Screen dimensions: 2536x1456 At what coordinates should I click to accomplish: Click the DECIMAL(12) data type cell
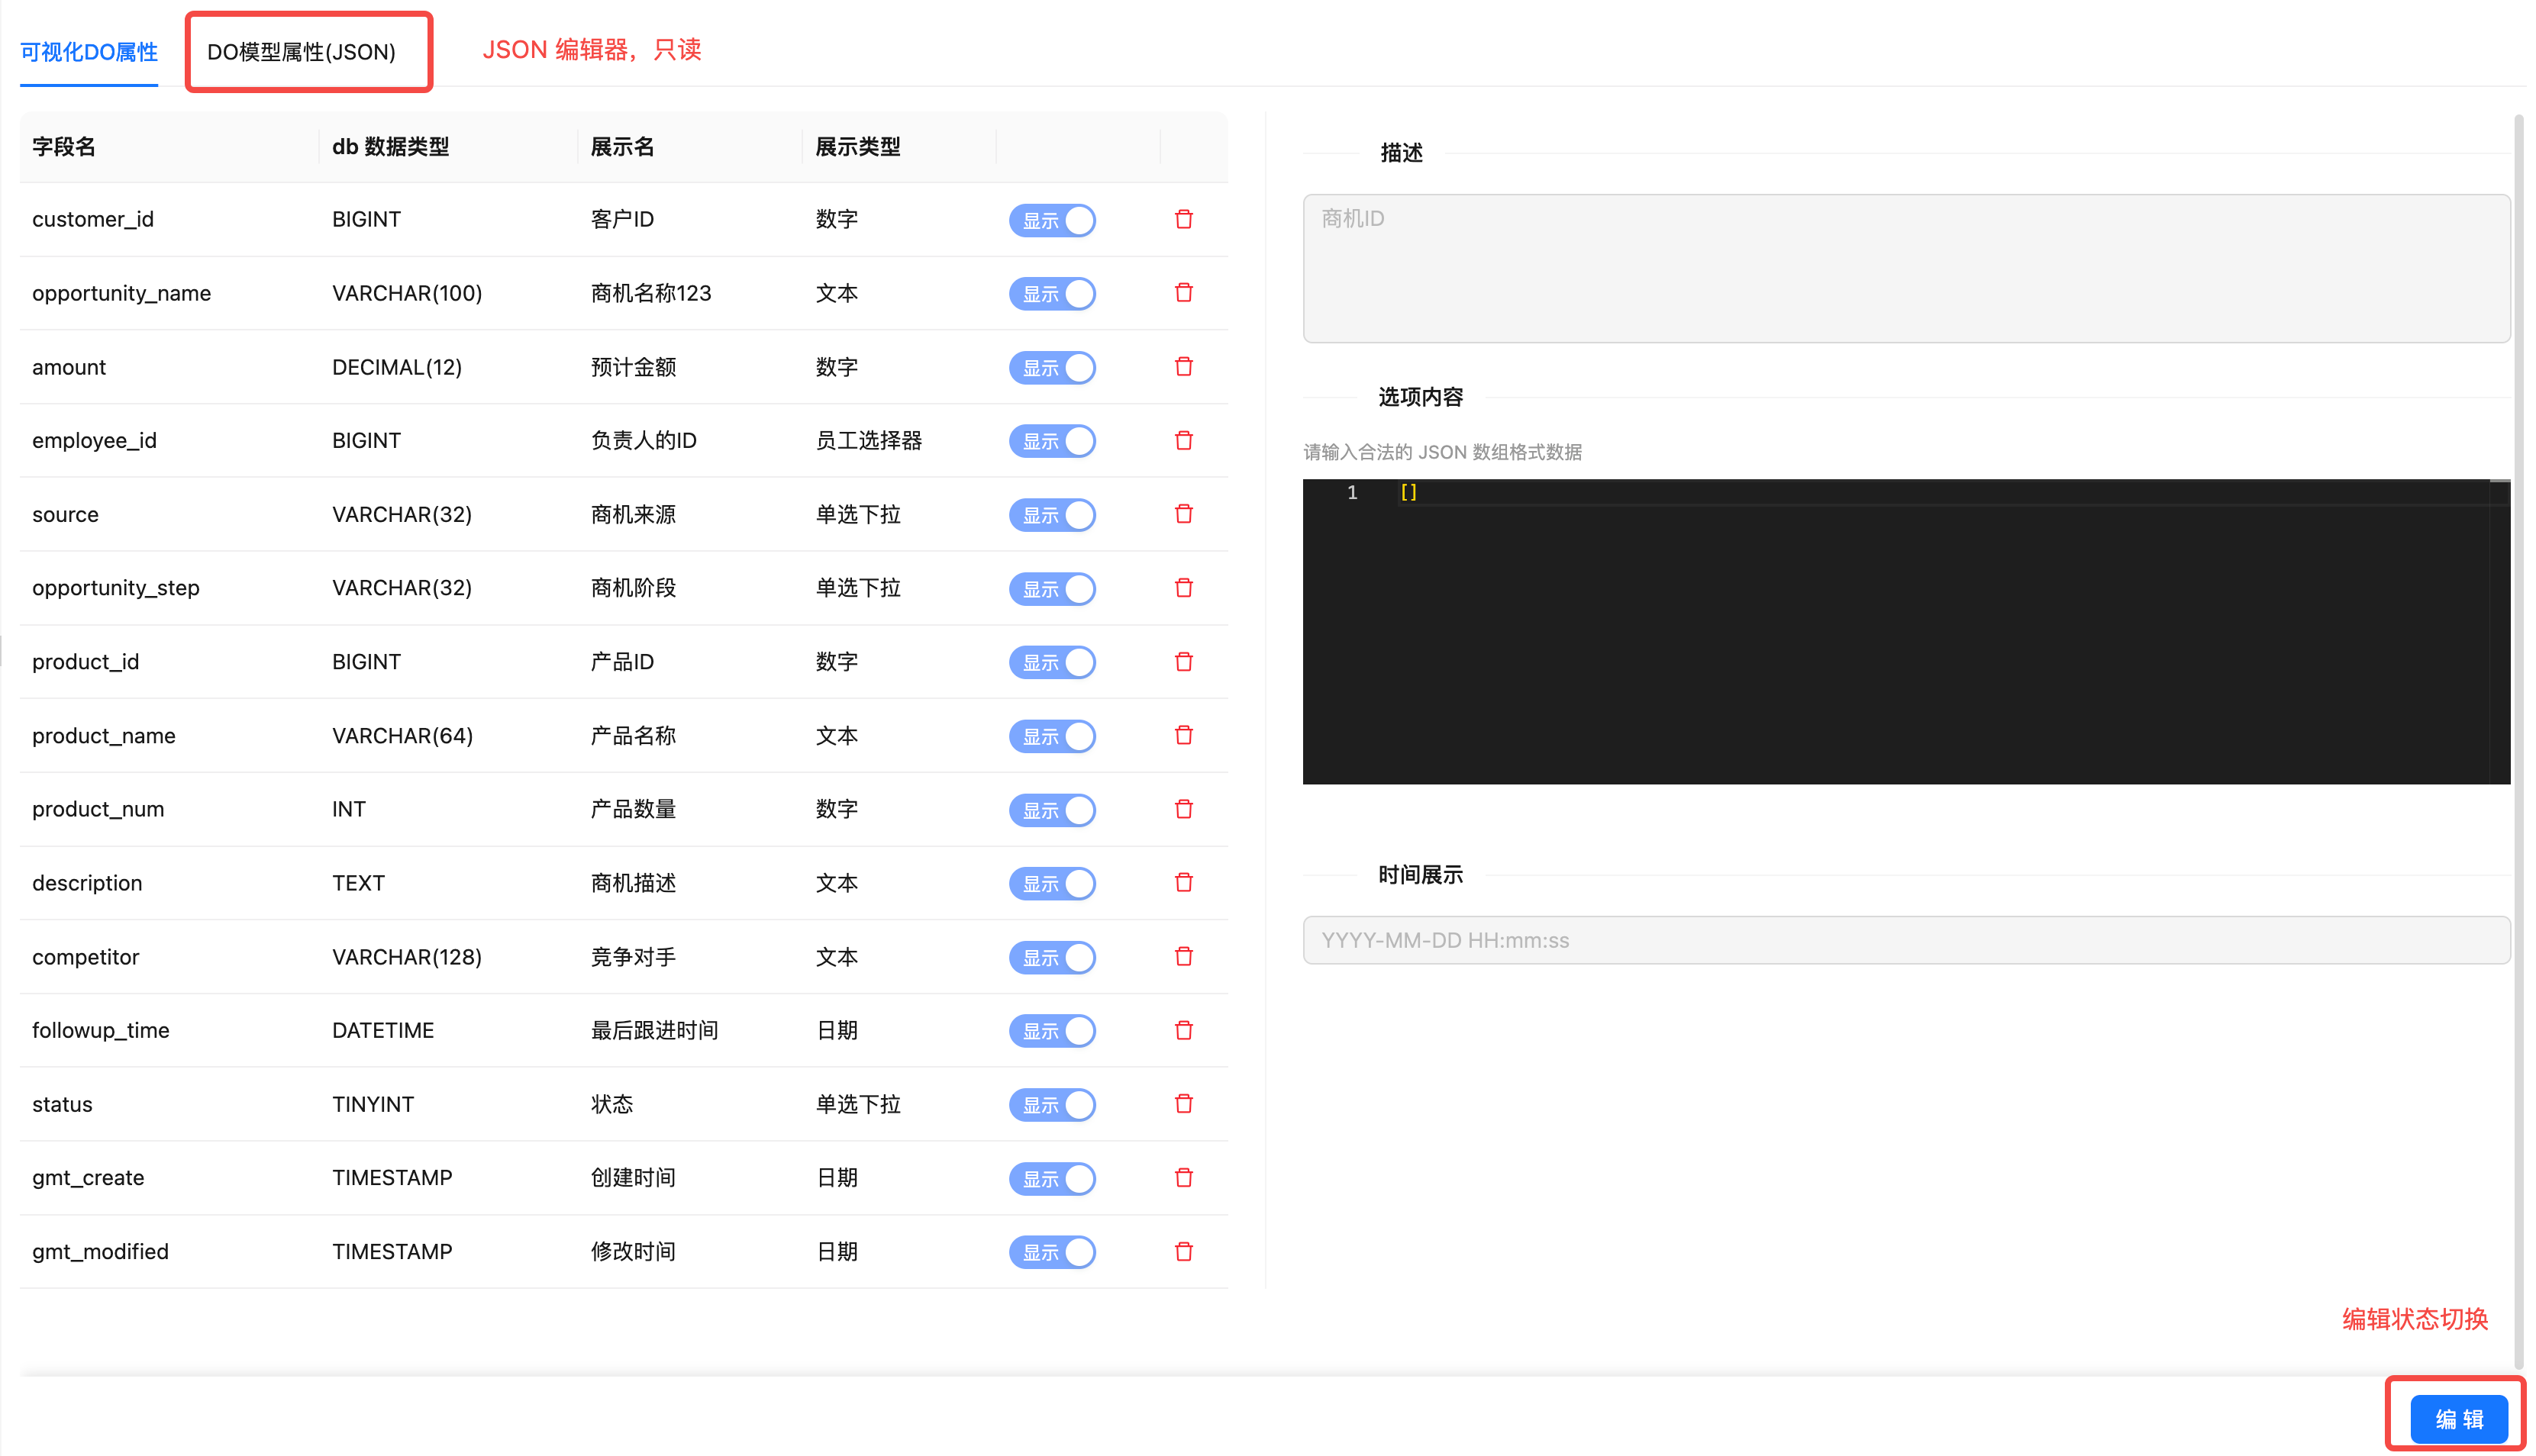[x=397, y=368]
